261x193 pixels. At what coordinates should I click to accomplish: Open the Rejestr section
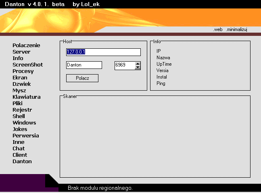22,110
